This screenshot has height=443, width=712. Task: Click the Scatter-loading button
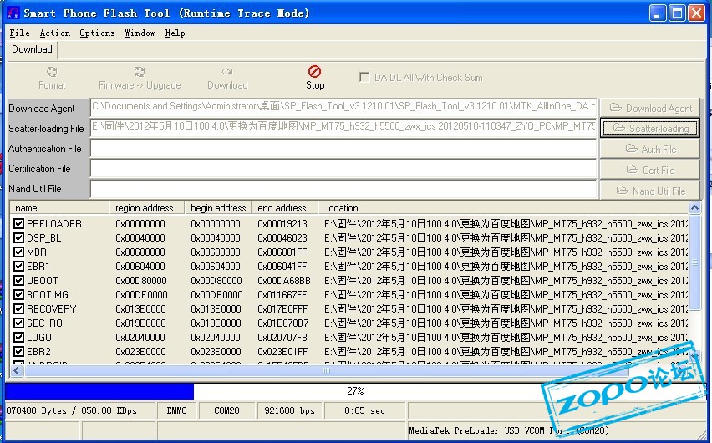[x=650, y=128]
